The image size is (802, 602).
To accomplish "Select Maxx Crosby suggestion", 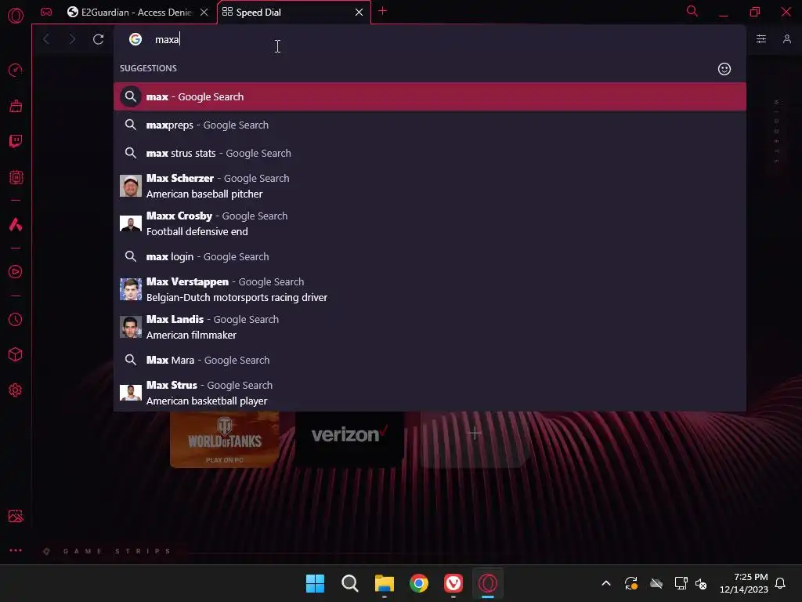I will (x=430, y=223).
